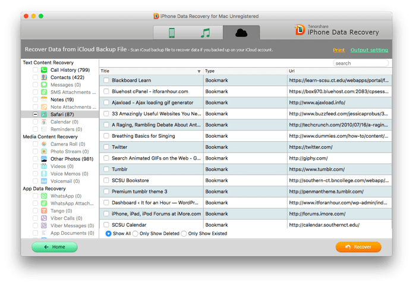This screenshot has width=413, height=286.
Task: Click the Videos clapperboard icon
Action: 44,166
